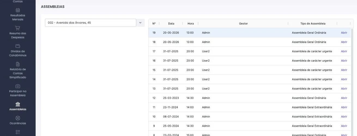Select date 25-05-2024 in row 9
This screenshot has width=357, height=136.
coord(171,126)
